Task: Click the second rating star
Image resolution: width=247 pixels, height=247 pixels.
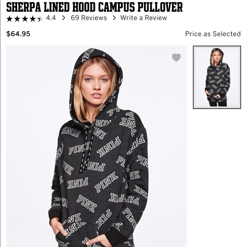Action: (x=17, y=19)
